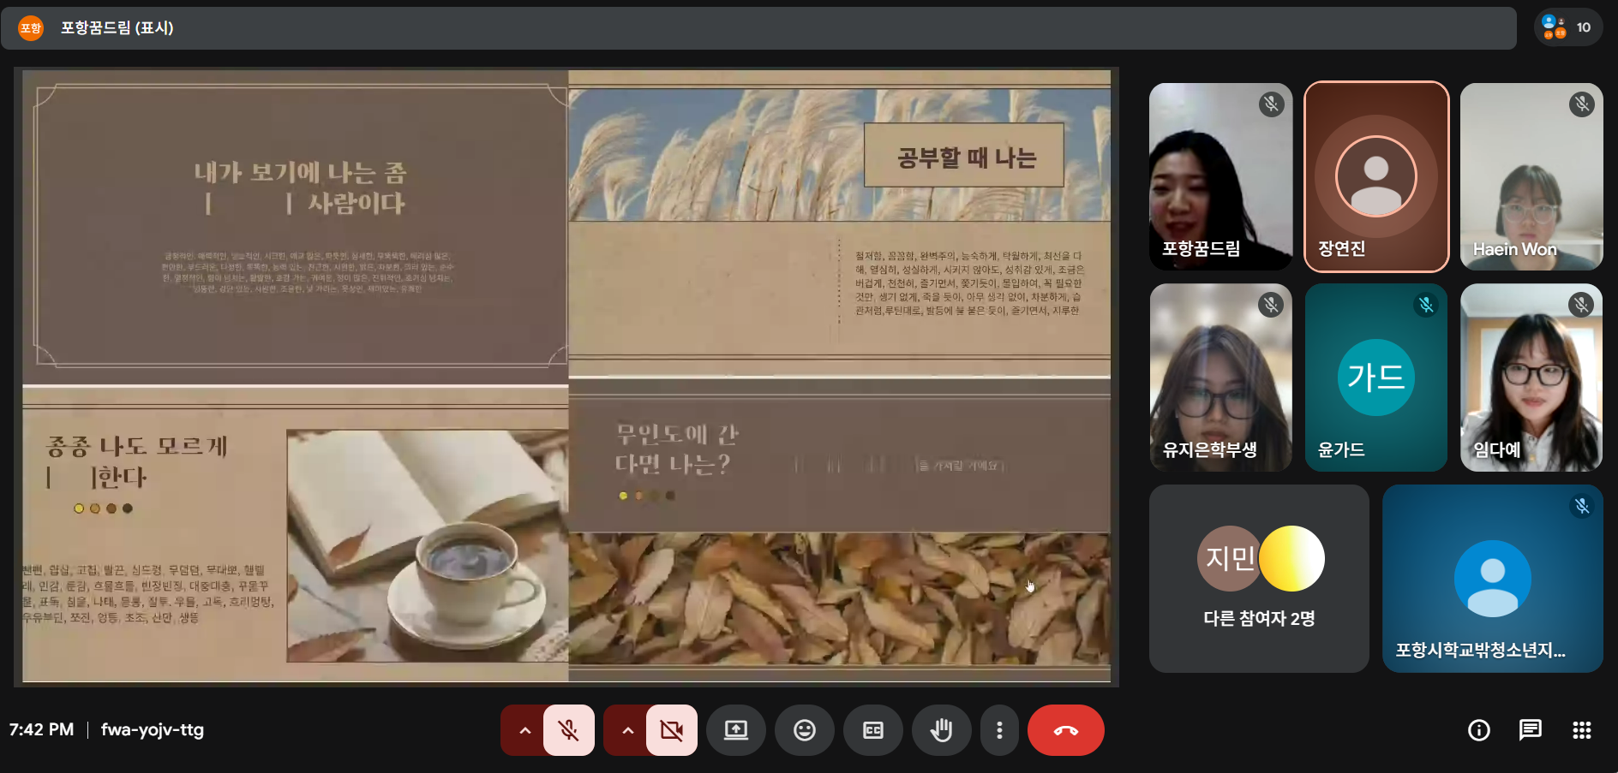Show participant list with count 10
Image resolution: width=1618 pixels, height=773 pixels.
(x=1567, y=27)
